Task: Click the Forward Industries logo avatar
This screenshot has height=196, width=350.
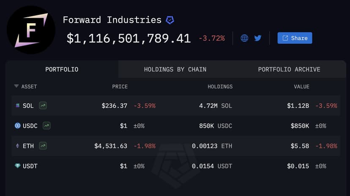Action: pyautogui.click(x=31, y=30)
